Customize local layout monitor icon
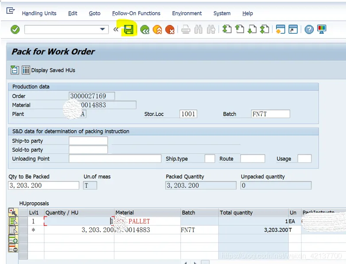 (322, 29)
